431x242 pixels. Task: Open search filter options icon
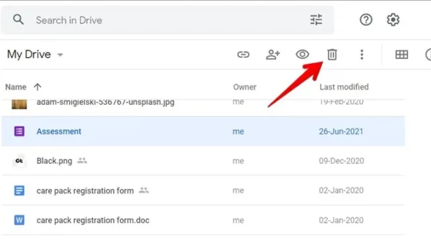pyautogui.click(x=316, y=19)
